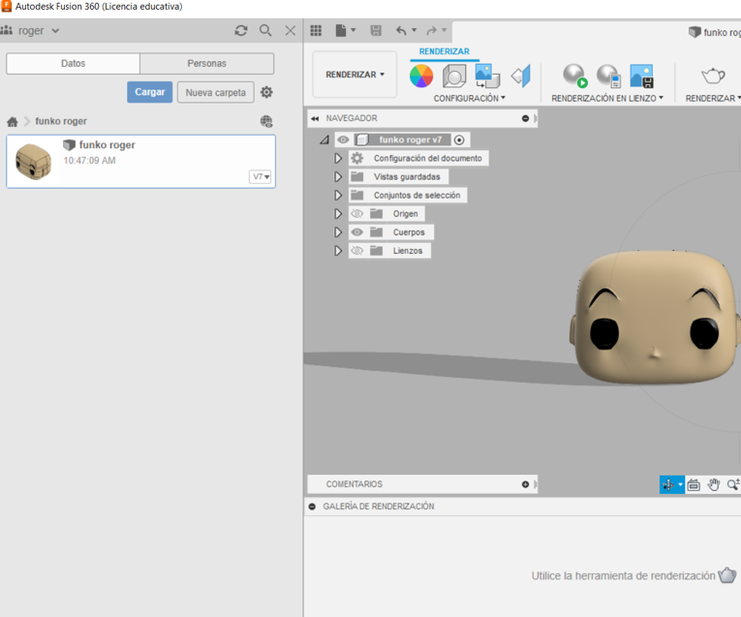Refresh the data panel
This screenshot has width=741, height=617.
click(x=241, y=31)
